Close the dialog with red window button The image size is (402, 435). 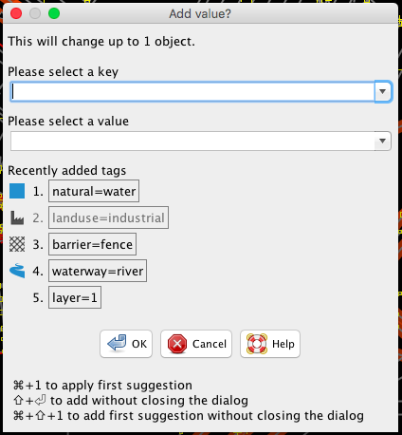tap(16, 13)
